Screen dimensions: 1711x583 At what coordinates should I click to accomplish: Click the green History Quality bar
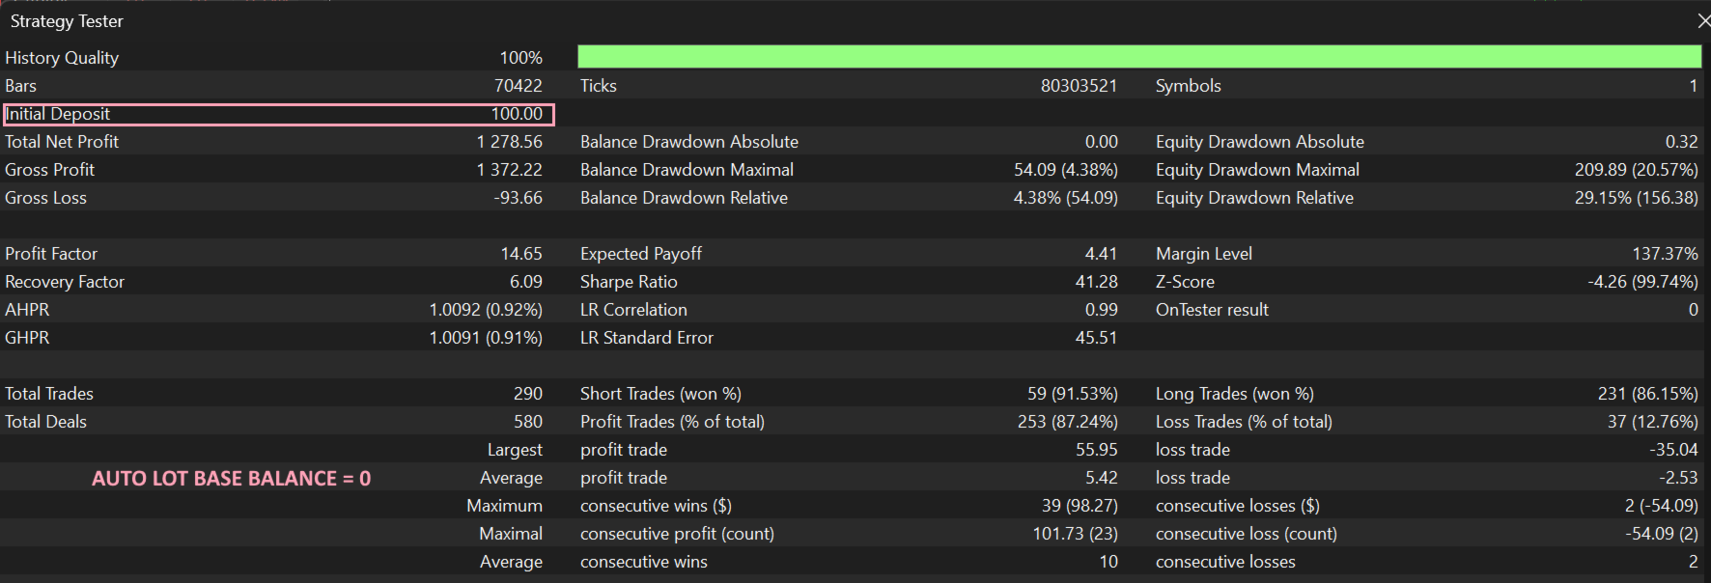pos(1138,57)
